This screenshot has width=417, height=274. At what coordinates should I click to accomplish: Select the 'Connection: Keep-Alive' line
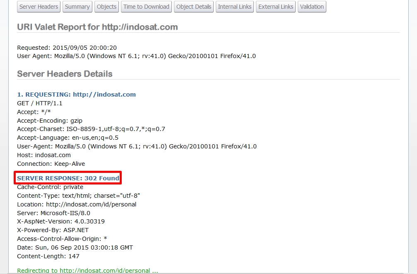coord(51,164)
